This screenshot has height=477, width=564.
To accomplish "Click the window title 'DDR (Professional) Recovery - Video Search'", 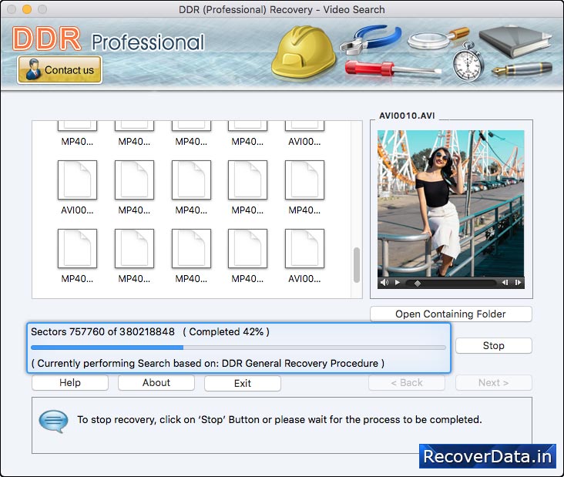I will pyautogui.click(x=282, y=10).
